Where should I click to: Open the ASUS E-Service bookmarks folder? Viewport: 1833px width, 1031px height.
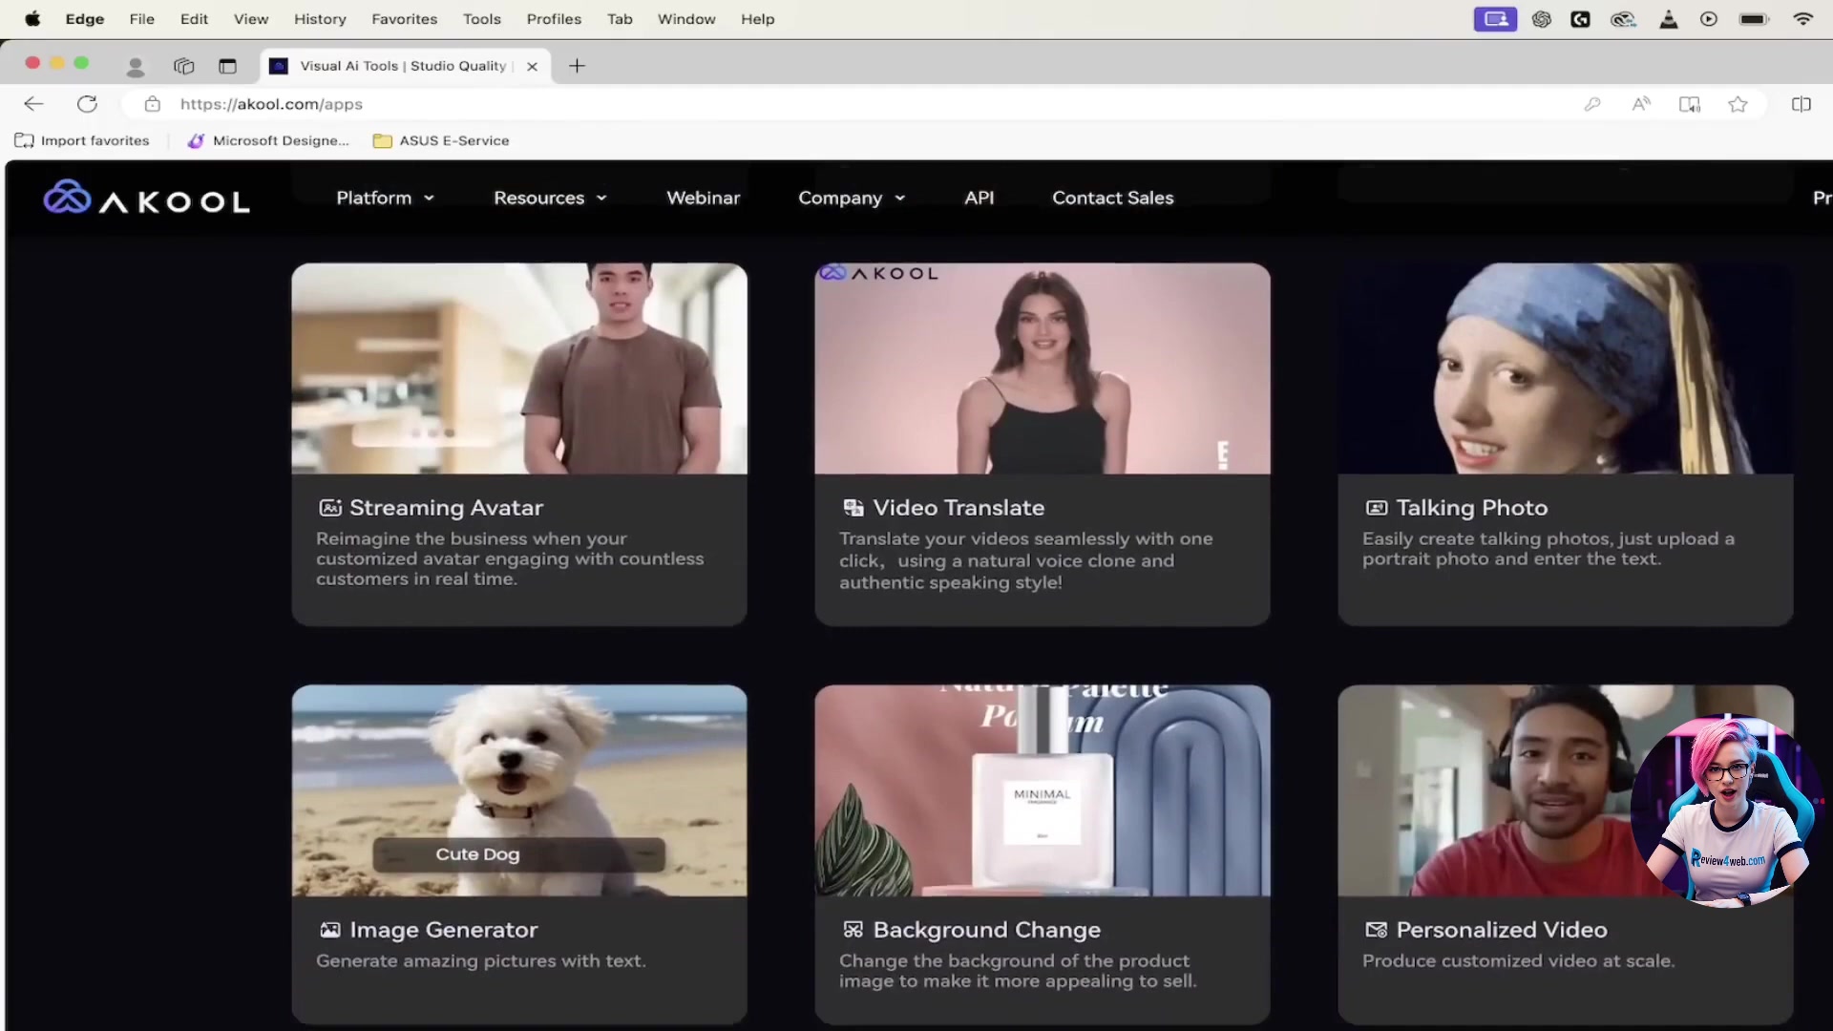point(441,140)
